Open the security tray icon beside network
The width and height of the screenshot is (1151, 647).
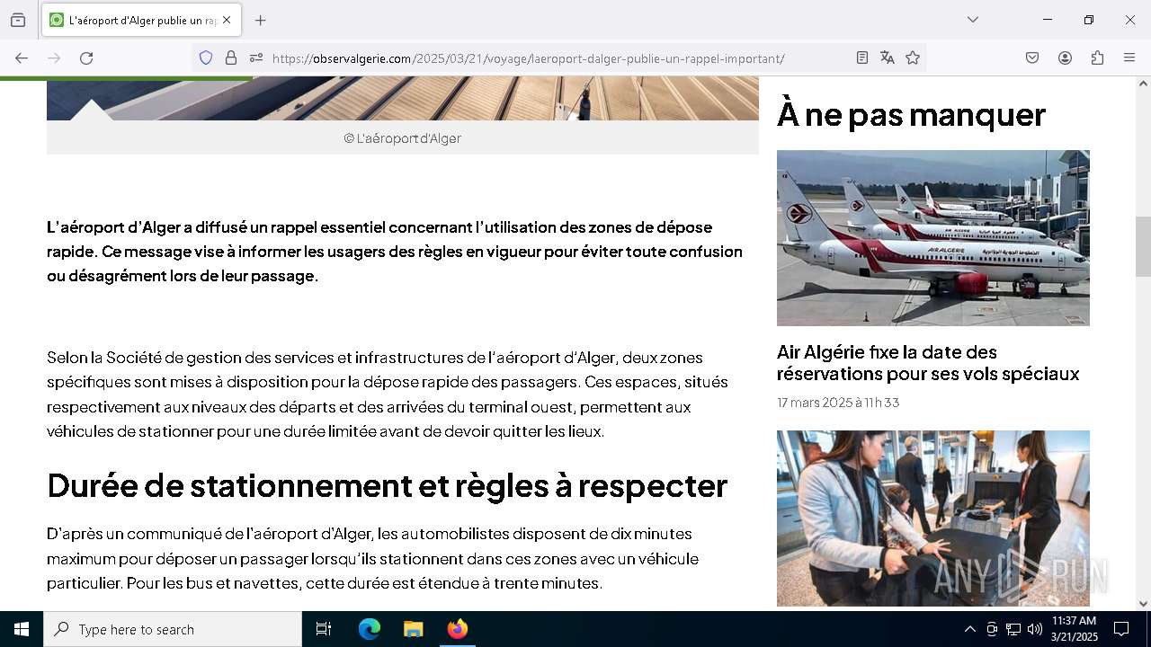992,629
